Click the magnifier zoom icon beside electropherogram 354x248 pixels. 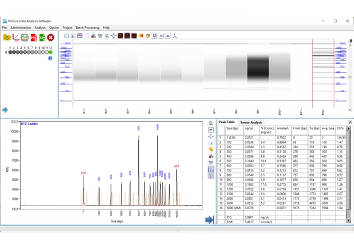coord(211,123)
